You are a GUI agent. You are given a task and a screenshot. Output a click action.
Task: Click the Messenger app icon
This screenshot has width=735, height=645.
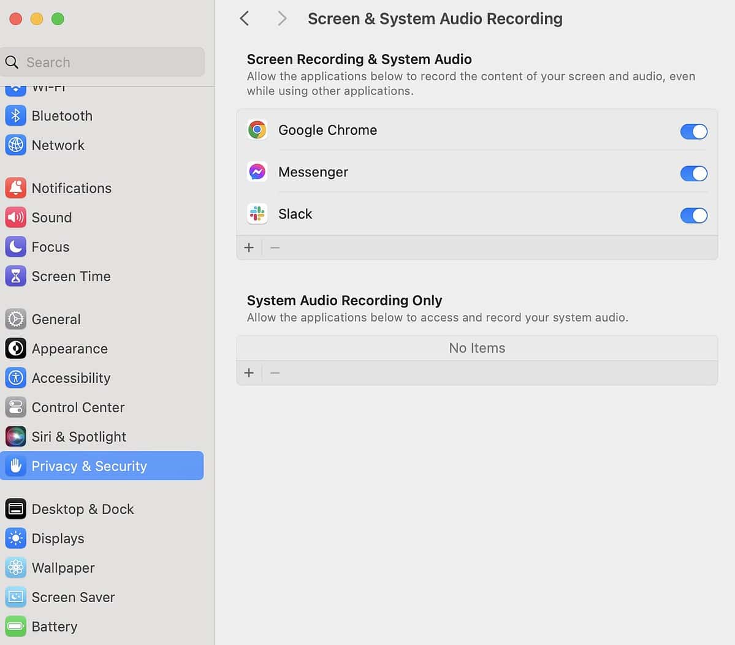(257, 172)
